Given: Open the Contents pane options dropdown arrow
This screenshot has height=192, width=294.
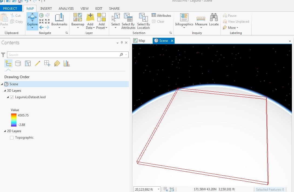Looking at the screenshot, I should click(x=117, y=43).
